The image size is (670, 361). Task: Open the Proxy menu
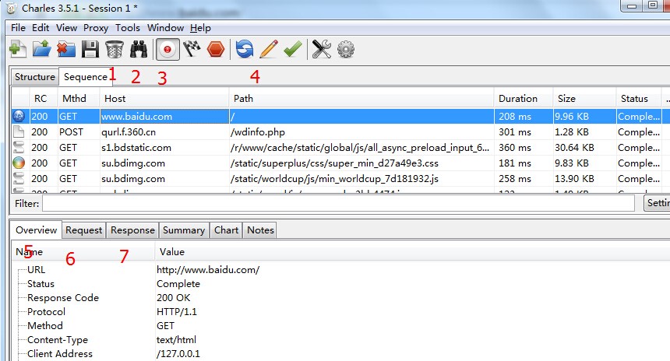point(96,28)
